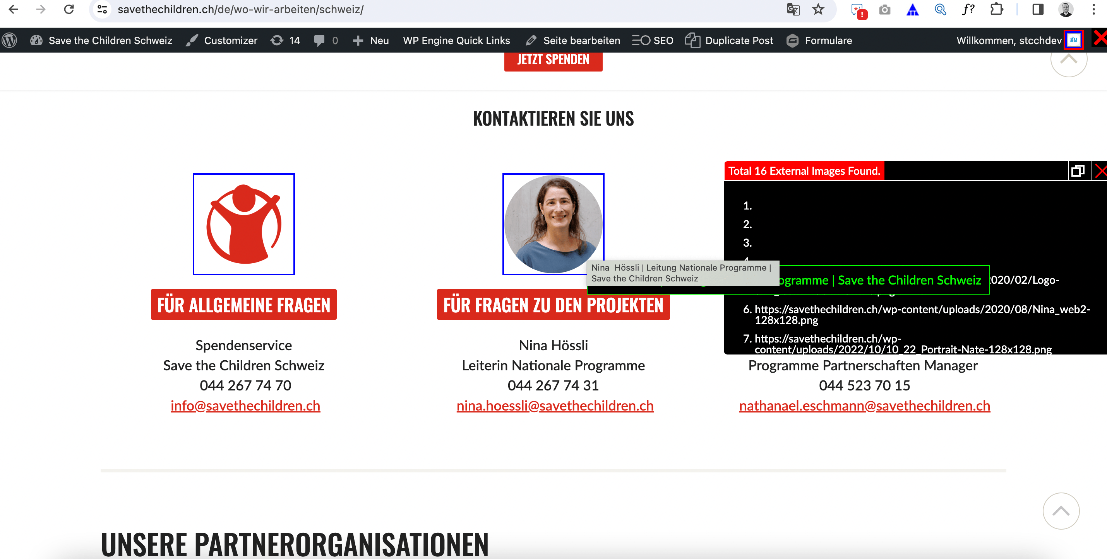Click the user avatar in admin bar

pyautogui.click(x=1073, y=40)
